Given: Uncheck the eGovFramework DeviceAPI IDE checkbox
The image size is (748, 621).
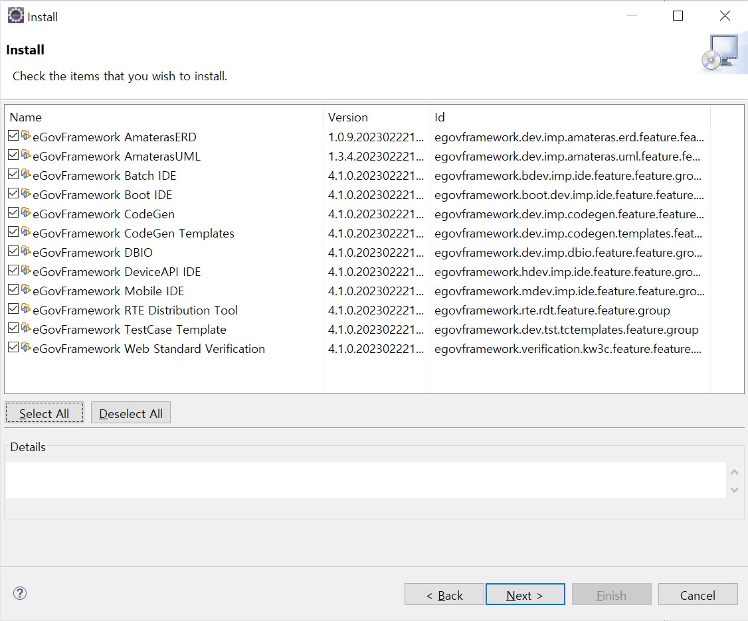Looking at the screenshot, I should tap(13, 271).
